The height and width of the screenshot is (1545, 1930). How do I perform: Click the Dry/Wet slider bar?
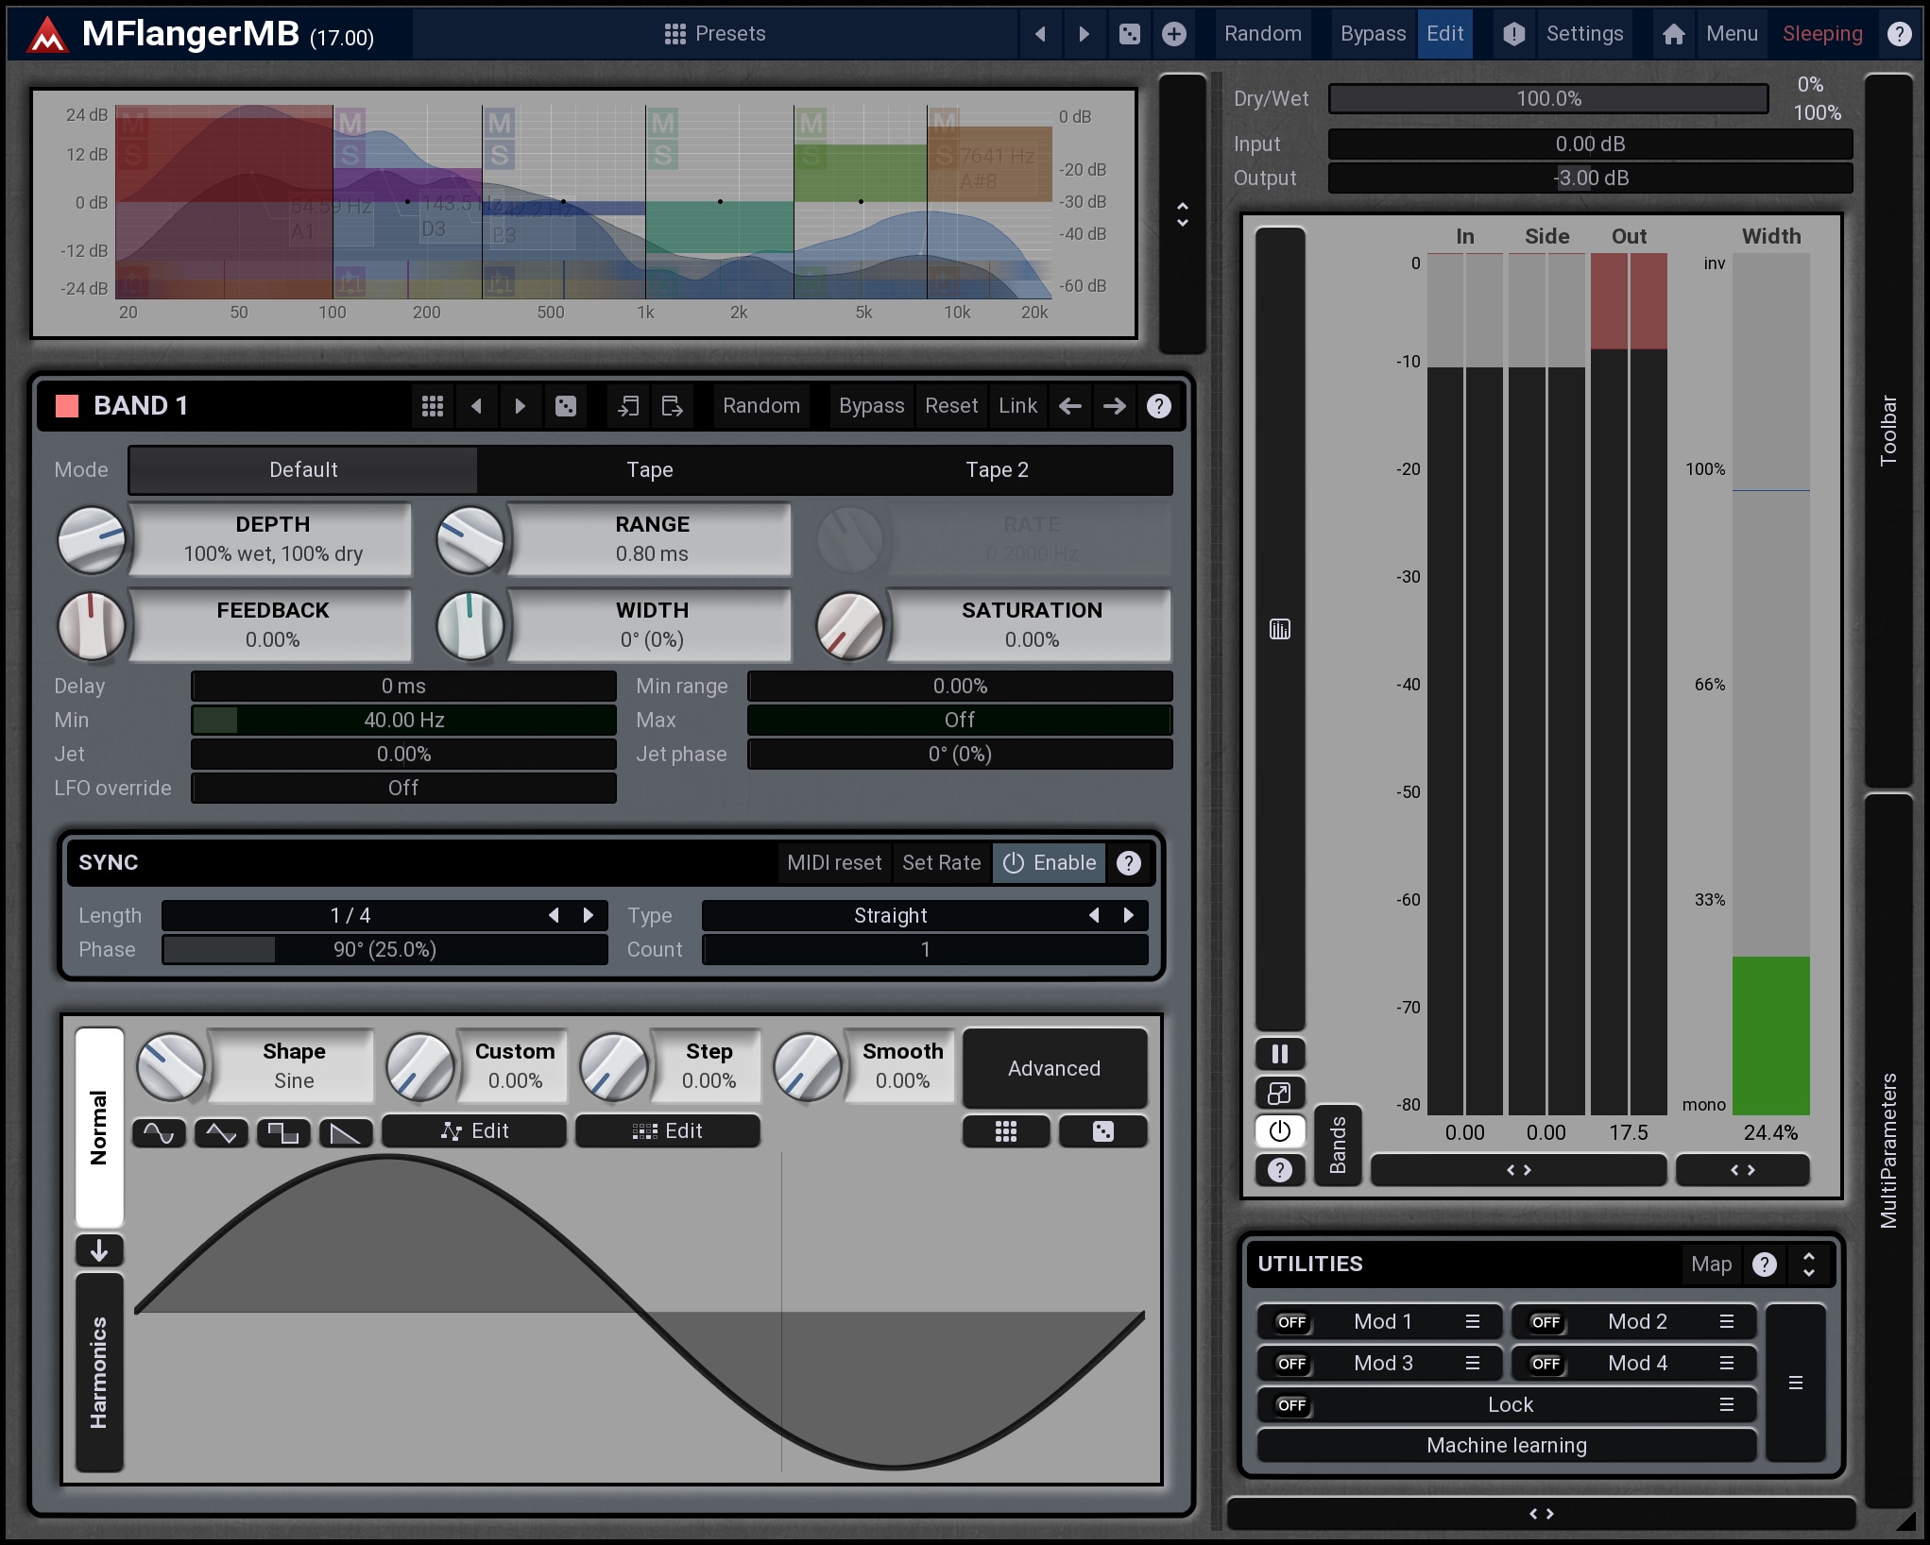1547,98
